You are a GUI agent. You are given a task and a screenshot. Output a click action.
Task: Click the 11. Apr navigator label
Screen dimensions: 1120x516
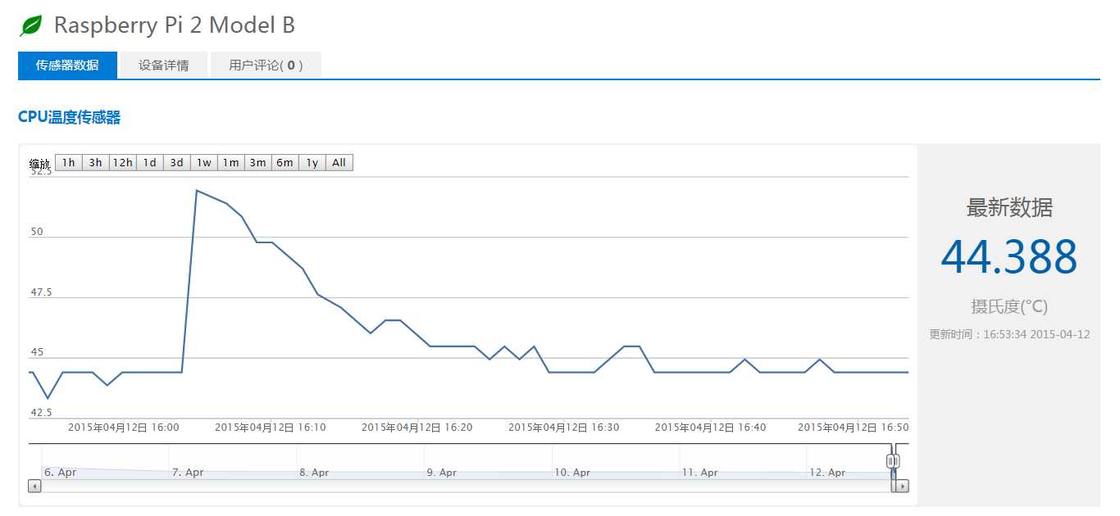(700, 473)
